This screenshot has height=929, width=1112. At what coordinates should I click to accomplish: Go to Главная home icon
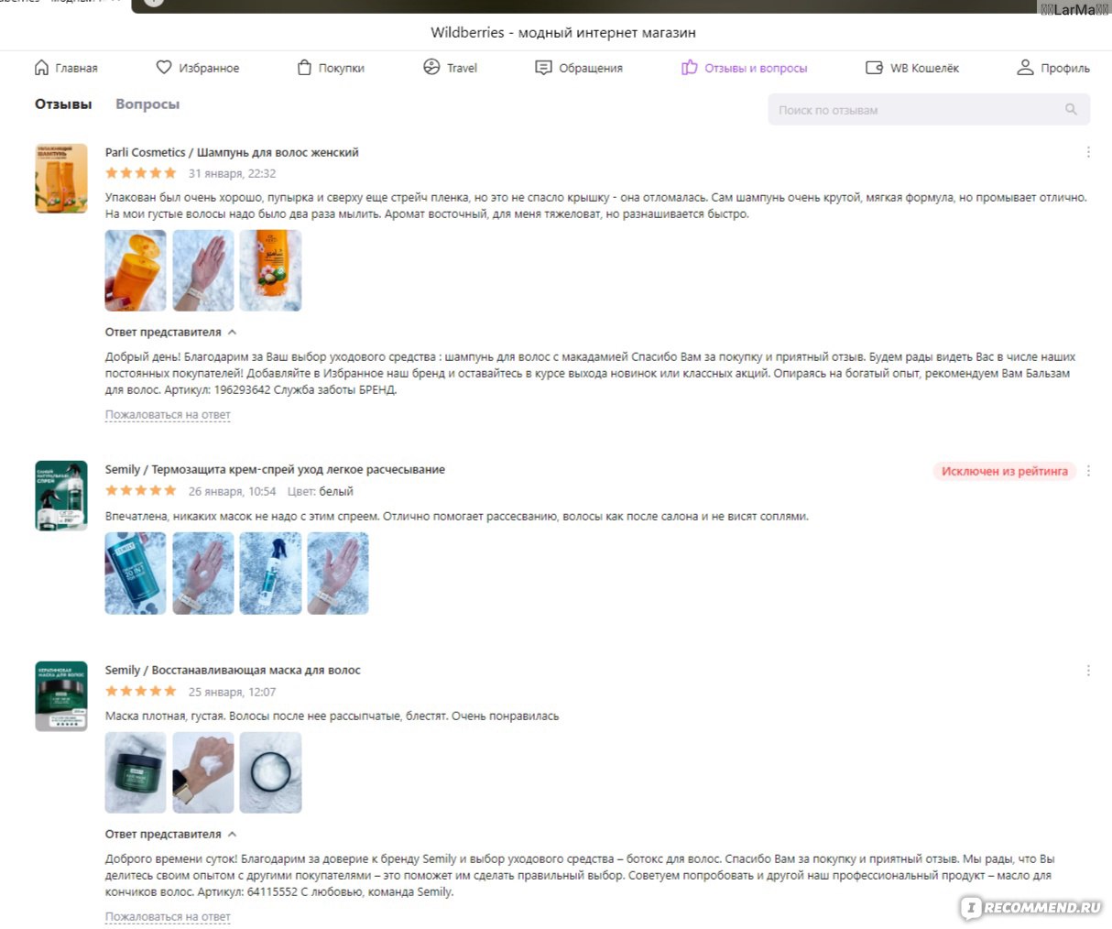[41, 68]
